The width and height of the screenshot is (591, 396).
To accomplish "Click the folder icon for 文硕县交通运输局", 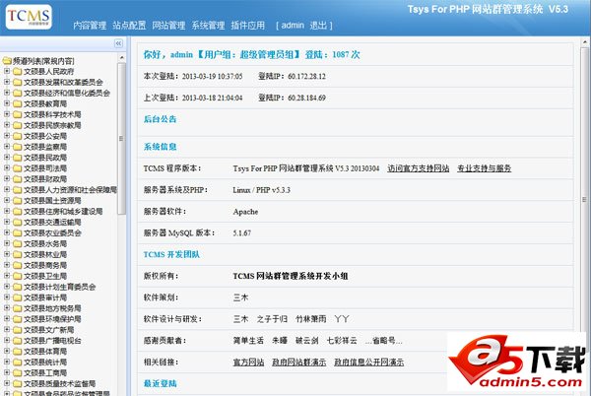I will pos(18,223).
